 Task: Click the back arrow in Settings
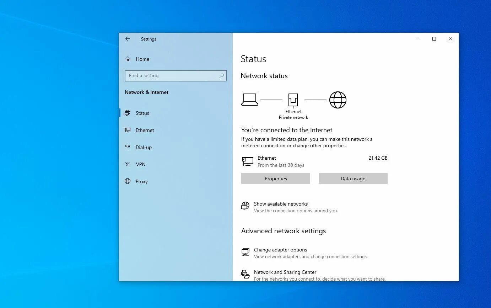128,39
